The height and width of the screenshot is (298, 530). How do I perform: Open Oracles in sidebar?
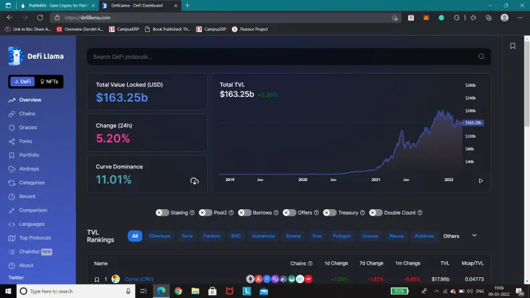[23, 128]
